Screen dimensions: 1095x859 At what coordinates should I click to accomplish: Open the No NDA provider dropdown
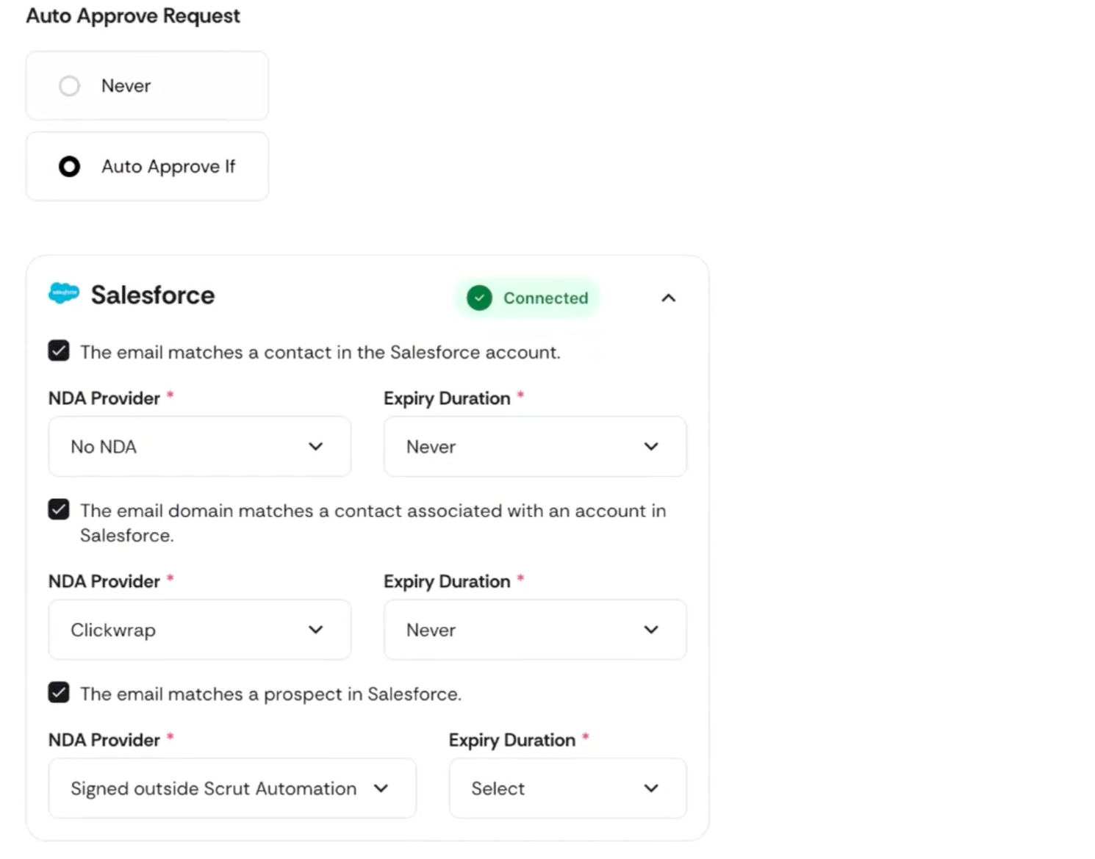click(x=199, y=447)
